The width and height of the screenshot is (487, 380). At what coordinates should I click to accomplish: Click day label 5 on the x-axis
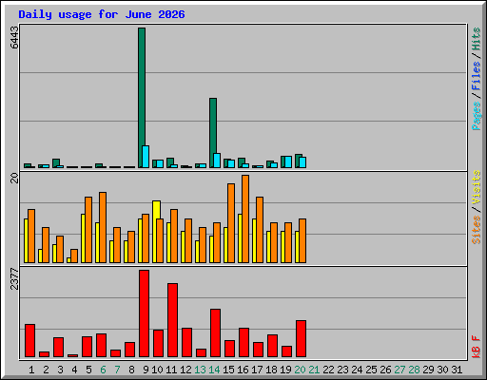[88, 370]
